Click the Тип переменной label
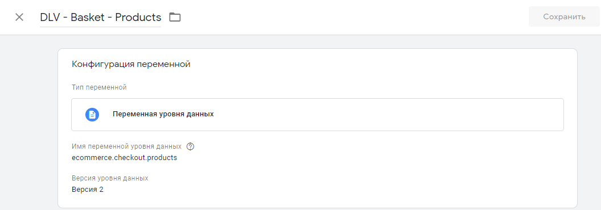The image size is (601, 210). [x=99, y=87]
